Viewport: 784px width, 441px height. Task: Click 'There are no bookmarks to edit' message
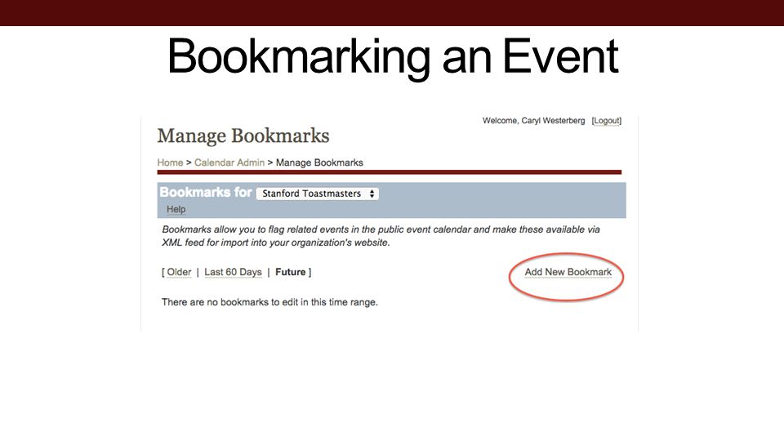269,302
